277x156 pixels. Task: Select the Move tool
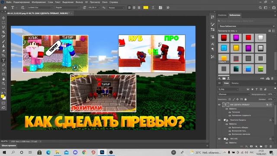coord(3,18)
